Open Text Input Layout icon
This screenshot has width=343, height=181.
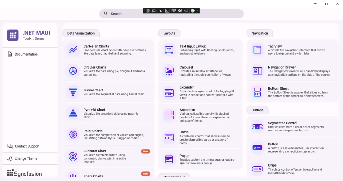pos(169,50)
